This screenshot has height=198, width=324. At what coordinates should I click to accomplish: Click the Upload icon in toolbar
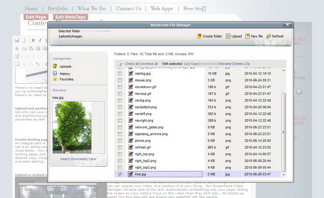(228, 36)
